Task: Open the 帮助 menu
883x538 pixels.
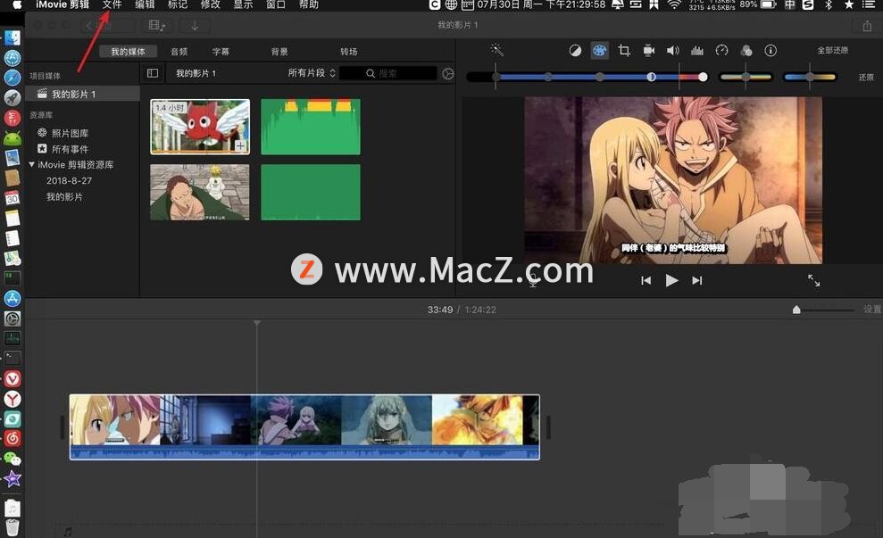Action: (x=309, y=4)
